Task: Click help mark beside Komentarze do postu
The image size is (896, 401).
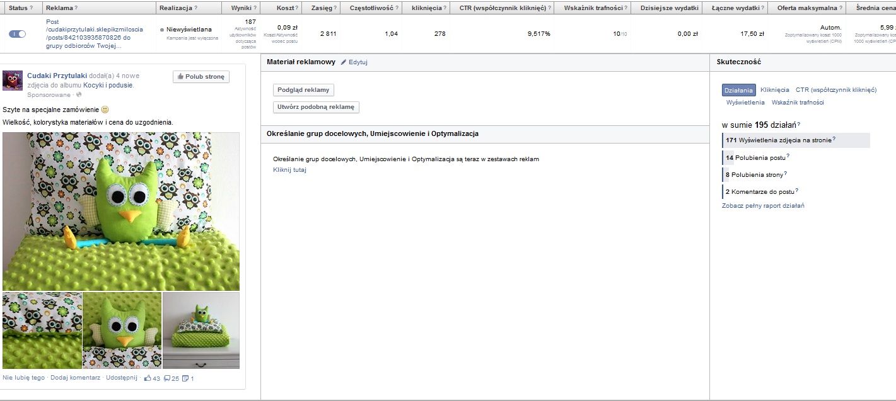Action: (x=796, y=190)
